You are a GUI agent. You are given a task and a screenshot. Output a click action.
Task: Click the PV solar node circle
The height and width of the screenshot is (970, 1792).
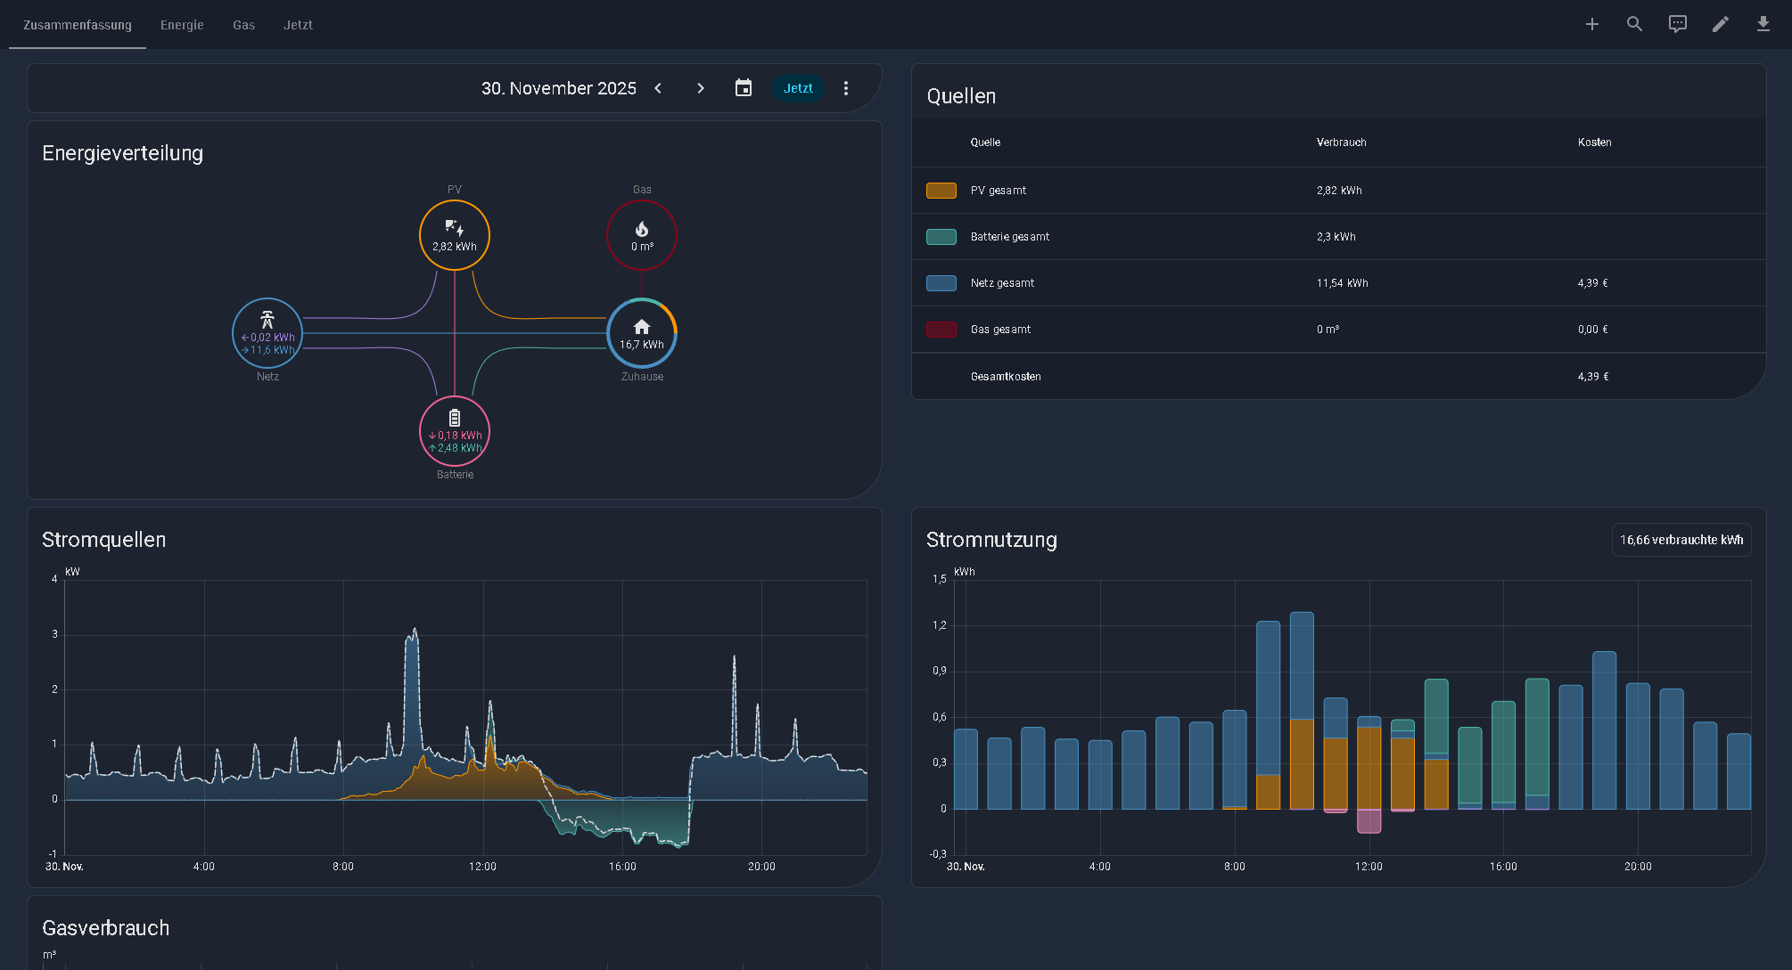pyautogui.click(x=455, y=235)
